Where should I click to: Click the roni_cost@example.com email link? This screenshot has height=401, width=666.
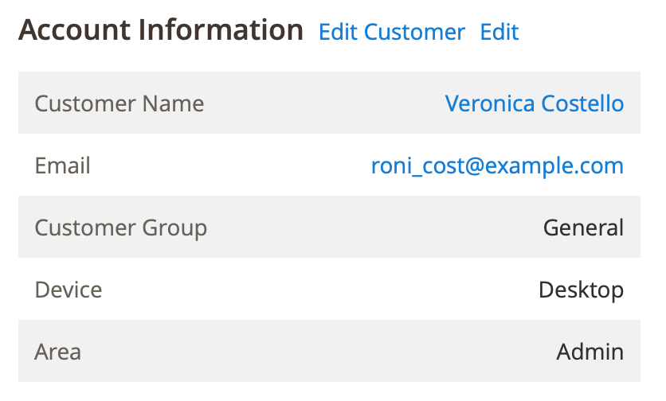(x=497, y=165)
